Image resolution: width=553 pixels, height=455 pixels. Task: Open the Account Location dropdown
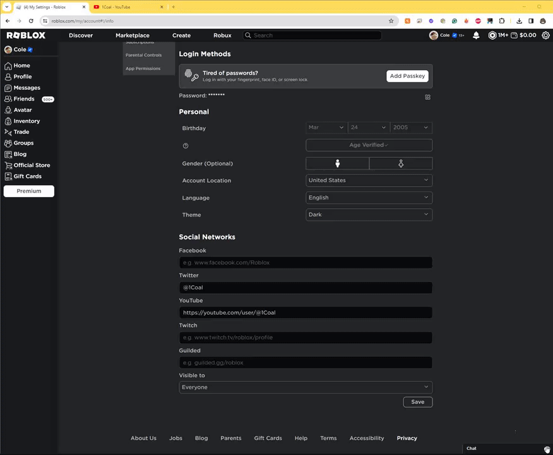pos(369,180)
